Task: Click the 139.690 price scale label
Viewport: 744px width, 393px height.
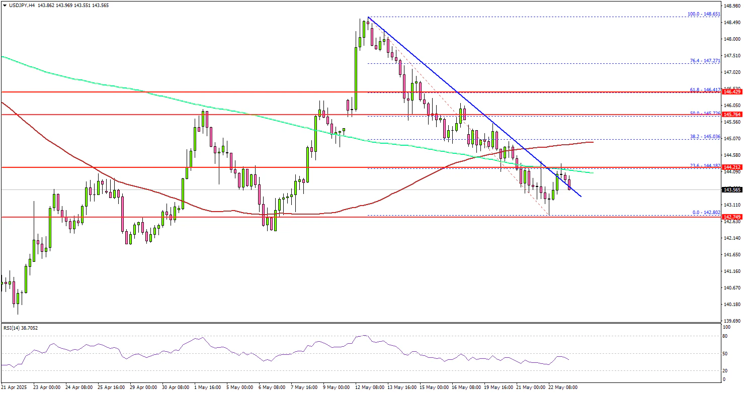Action: pos(732,321)
